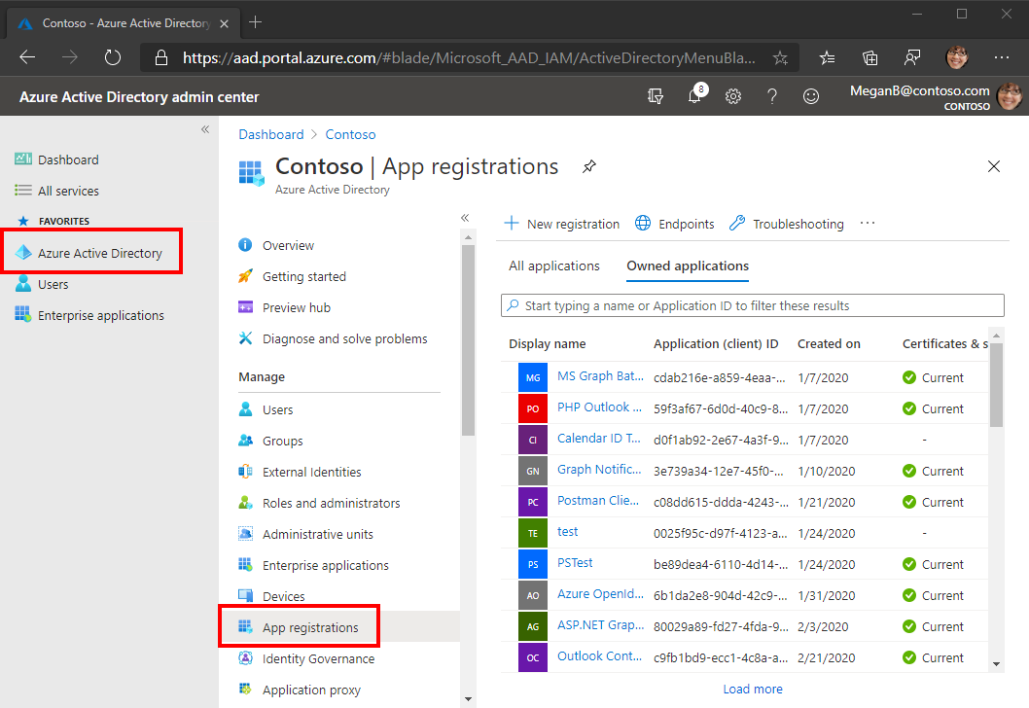The height and width of the screenshot is (708, 1029).
Task: Open Identity Governance menu item
Action: pos(318,658)
